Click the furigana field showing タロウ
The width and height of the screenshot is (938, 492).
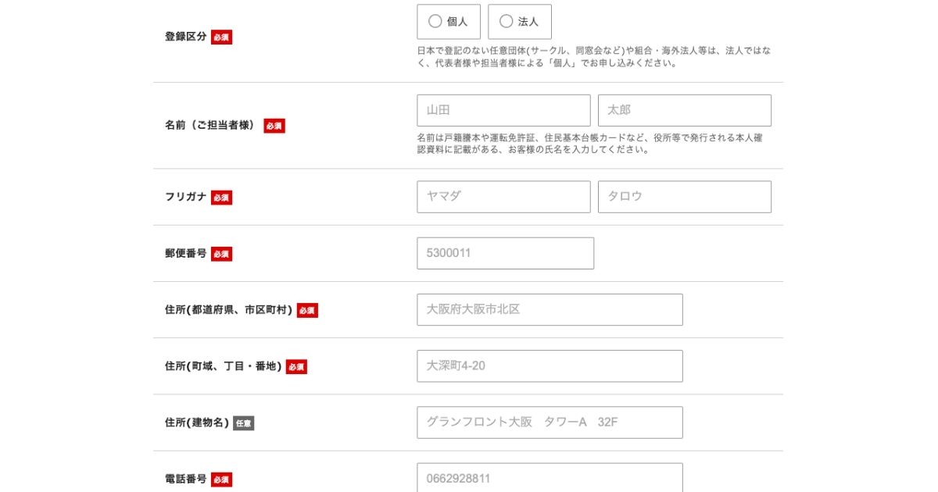tap(684, 197)
